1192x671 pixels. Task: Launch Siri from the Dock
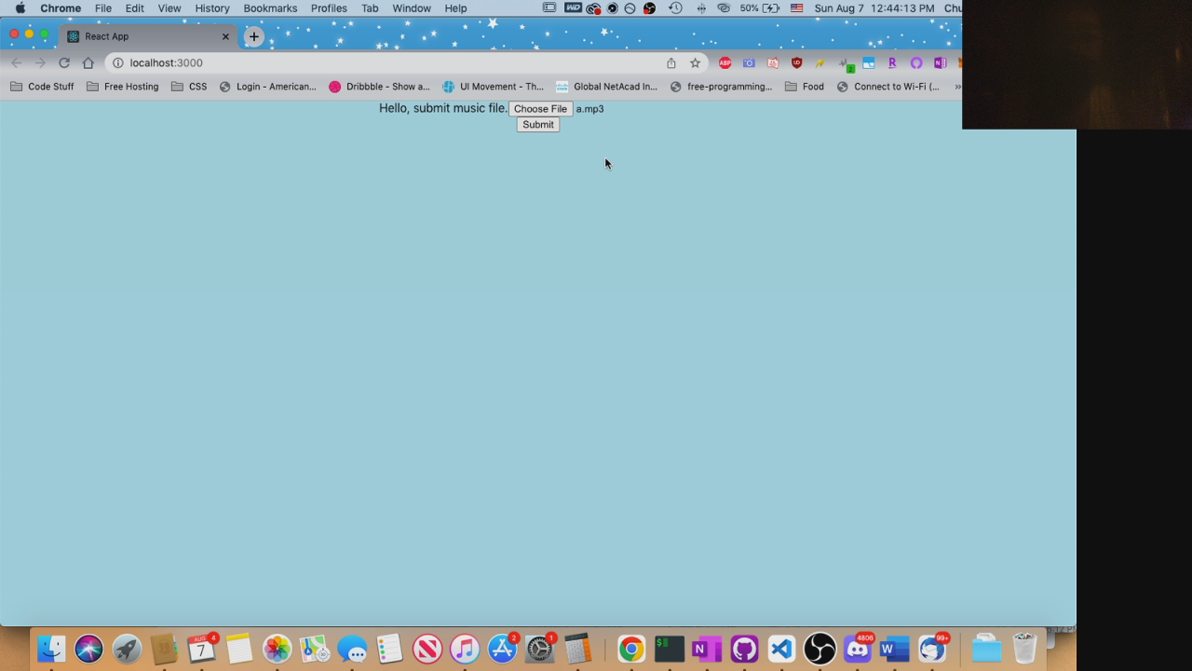(x=89, y=648)
